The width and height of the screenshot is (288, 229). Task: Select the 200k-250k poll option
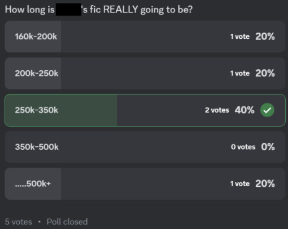[145, 73]
